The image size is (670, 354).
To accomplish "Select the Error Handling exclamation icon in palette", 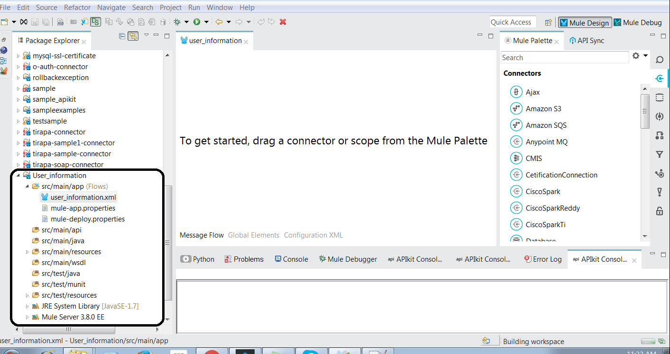I will click(659, 192).
